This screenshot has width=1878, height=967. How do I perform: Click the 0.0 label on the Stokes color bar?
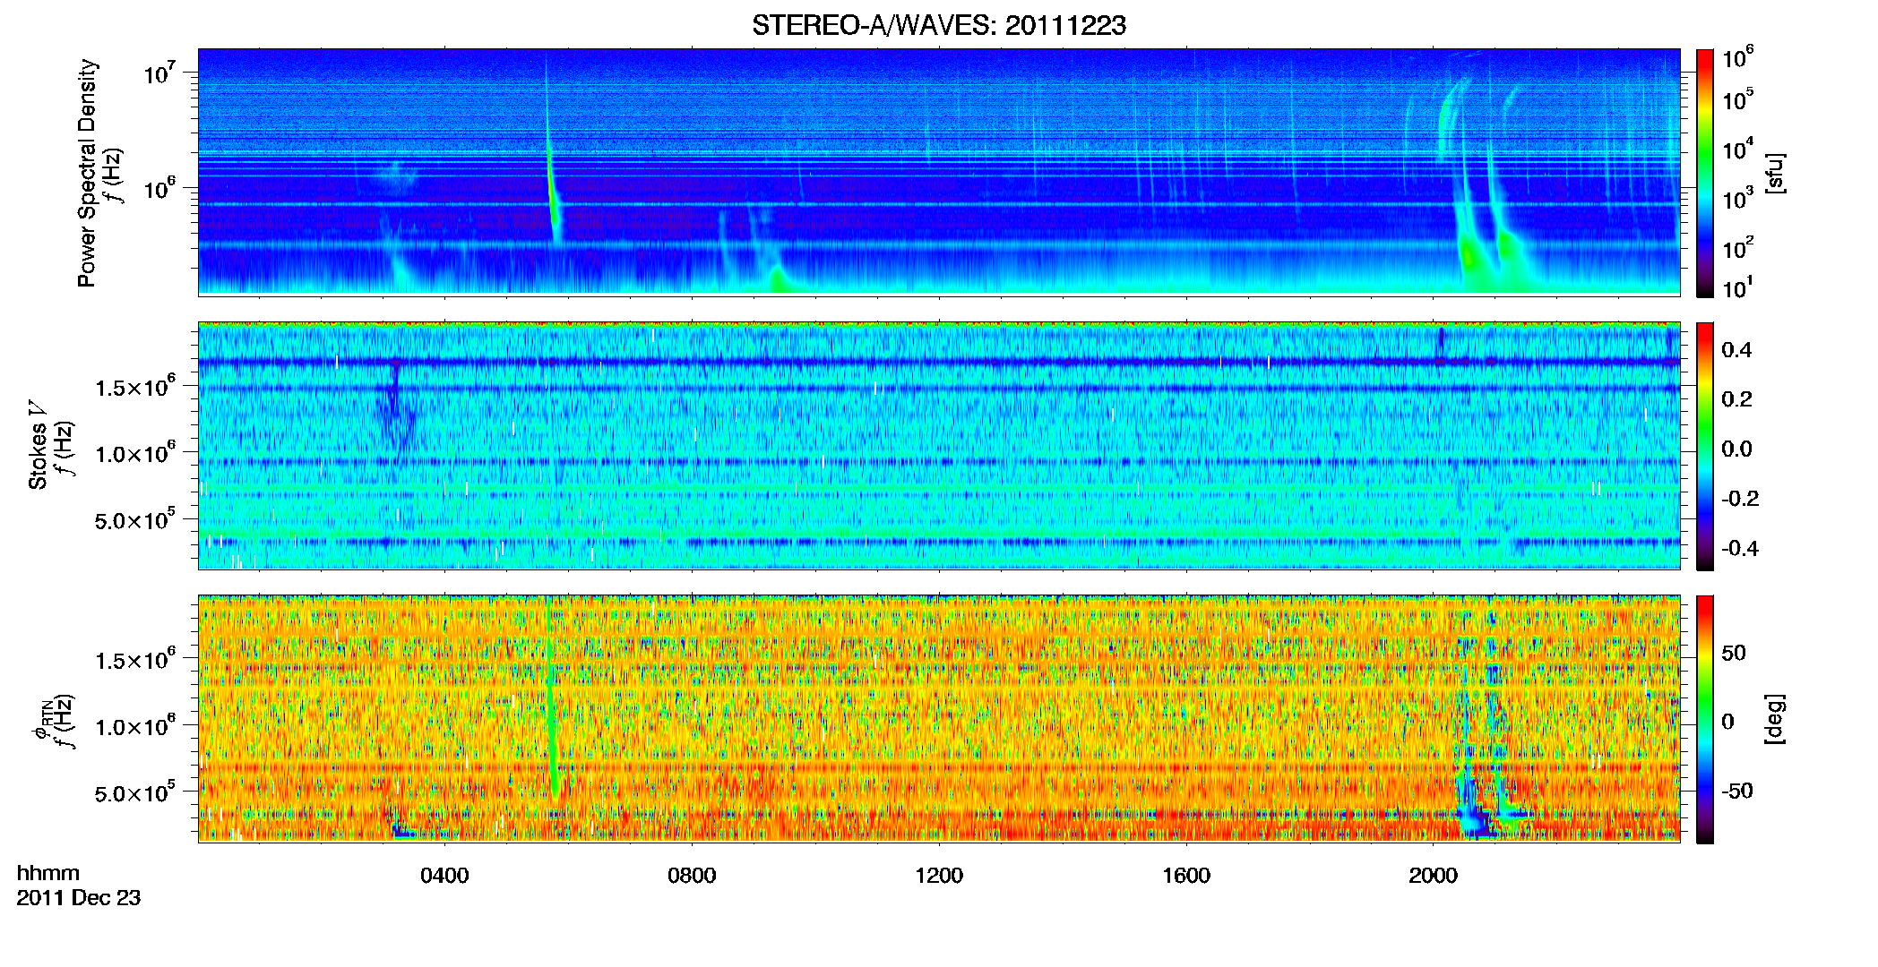click(x=1736, y=449)
